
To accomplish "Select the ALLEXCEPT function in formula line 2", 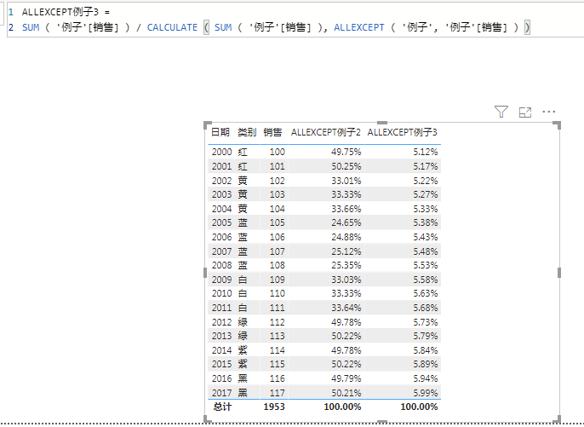I will coord(358,27).
